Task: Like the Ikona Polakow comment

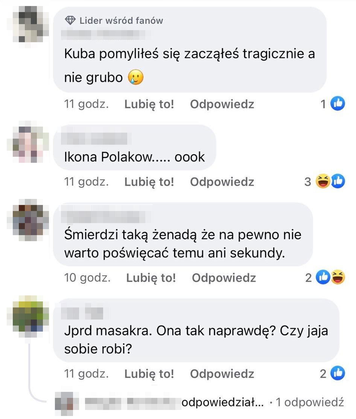Action: pos(149,182)
